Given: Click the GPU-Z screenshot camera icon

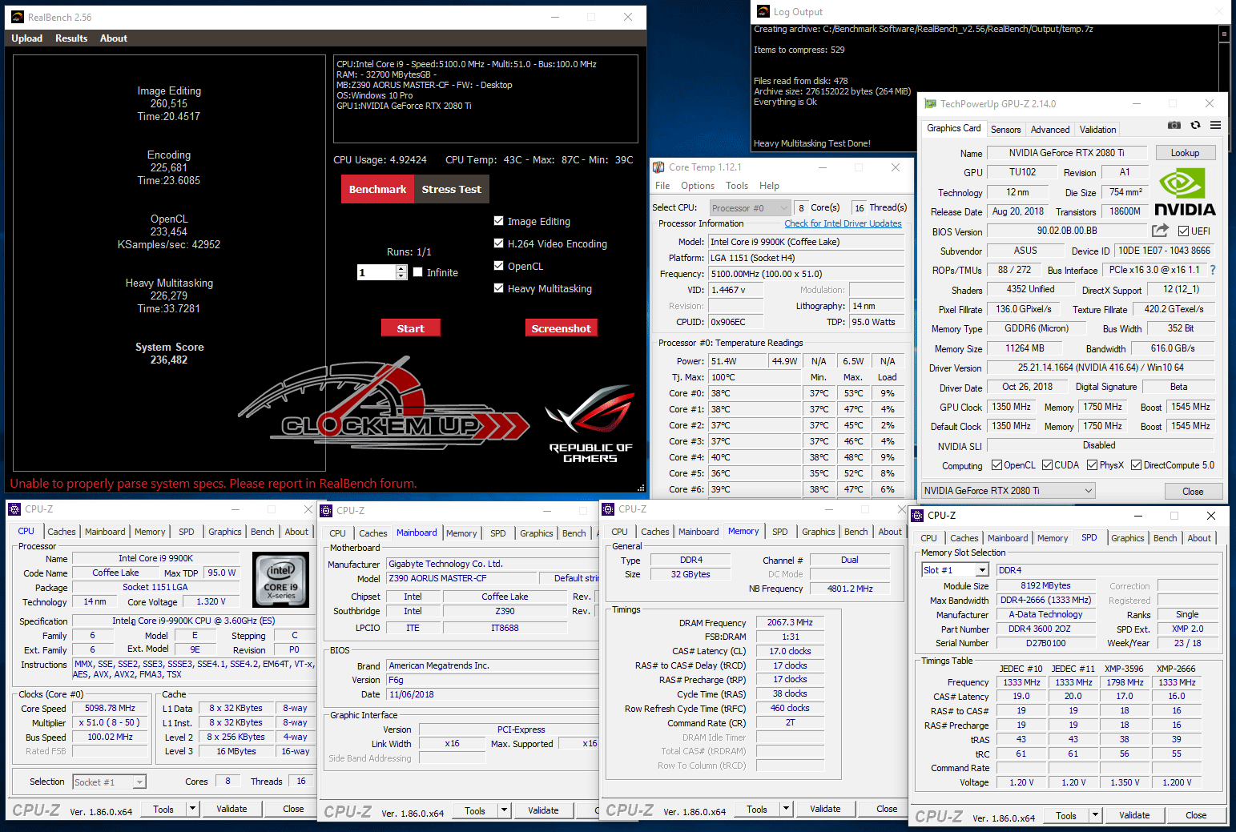Looking at the screenshot, I should [x=1174, y=126].
